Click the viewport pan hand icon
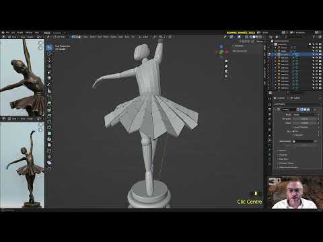This screenshot has width=323, height=242. click(226, 66)
